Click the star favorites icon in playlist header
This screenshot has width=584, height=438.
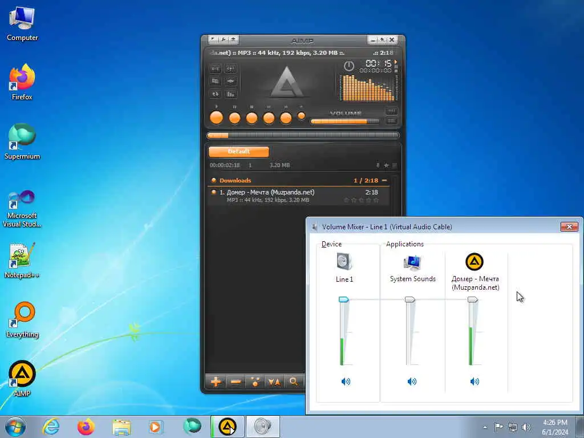[386, 165]
